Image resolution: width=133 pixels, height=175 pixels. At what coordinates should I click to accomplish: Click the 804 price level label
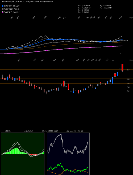coord(128,84)
